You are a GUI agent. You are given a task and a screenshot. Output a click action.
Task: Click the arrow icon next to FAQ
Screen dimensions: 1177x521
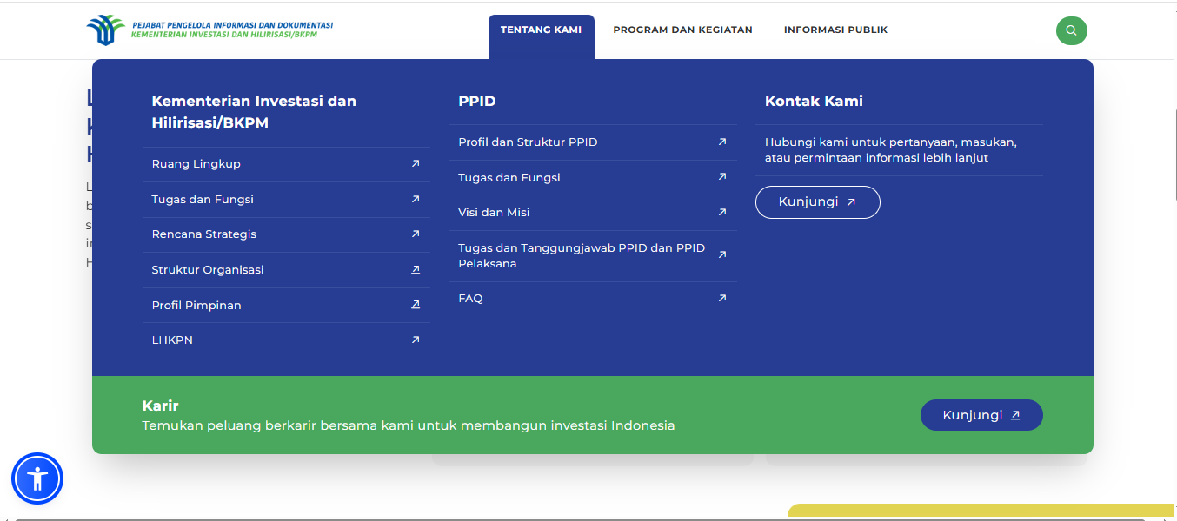pyautogui.click(x=721, y=297)
